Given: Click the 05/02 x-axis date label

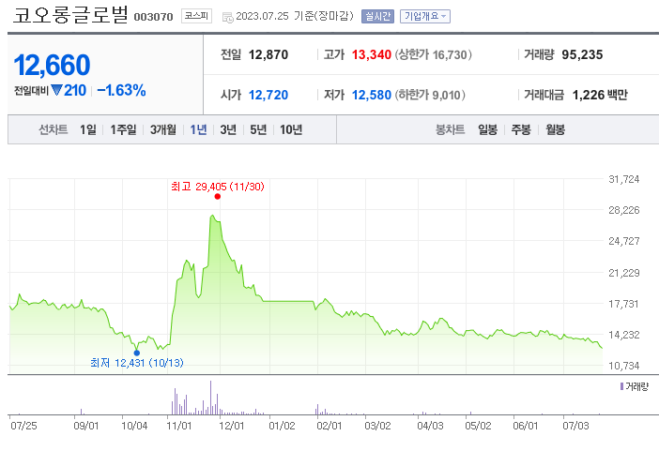Looking at the screenshot, I should (x=478, y=426).
